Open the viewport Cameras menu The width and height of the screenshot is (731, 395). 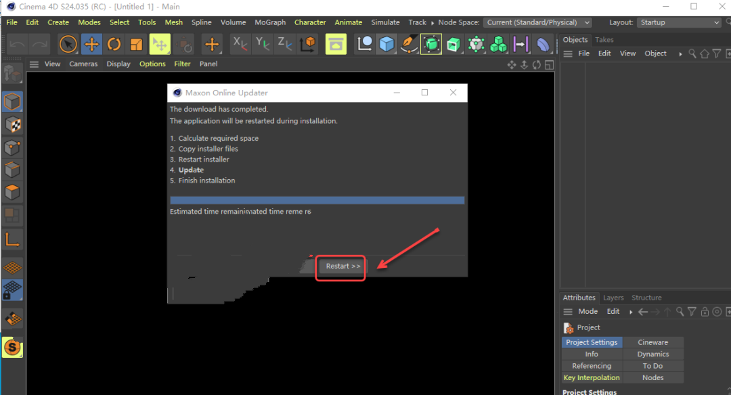[x=83, y=64]
